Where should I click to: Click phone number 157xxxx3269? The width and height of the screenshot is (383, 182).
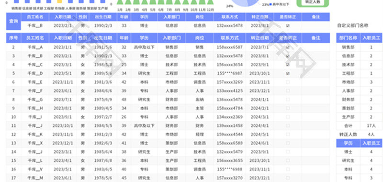[230, 82]
